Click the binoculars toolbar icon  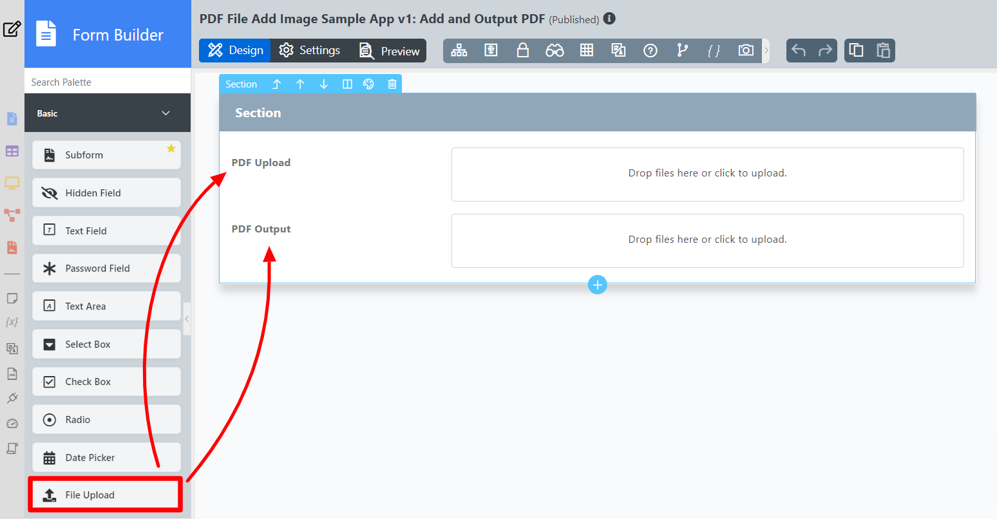pyautogui.click(x=555, y=50)
